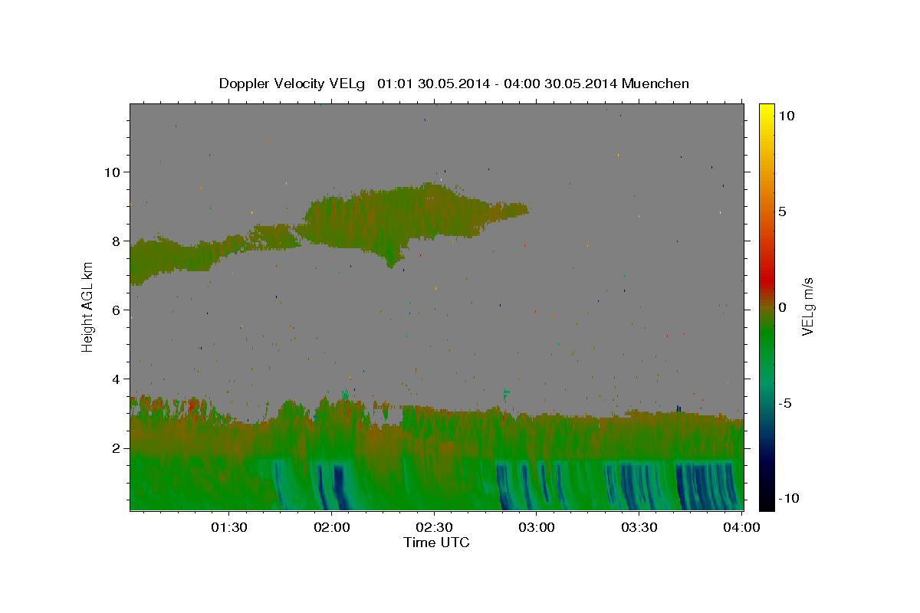Click the height tick label 4

click(115, 379)
